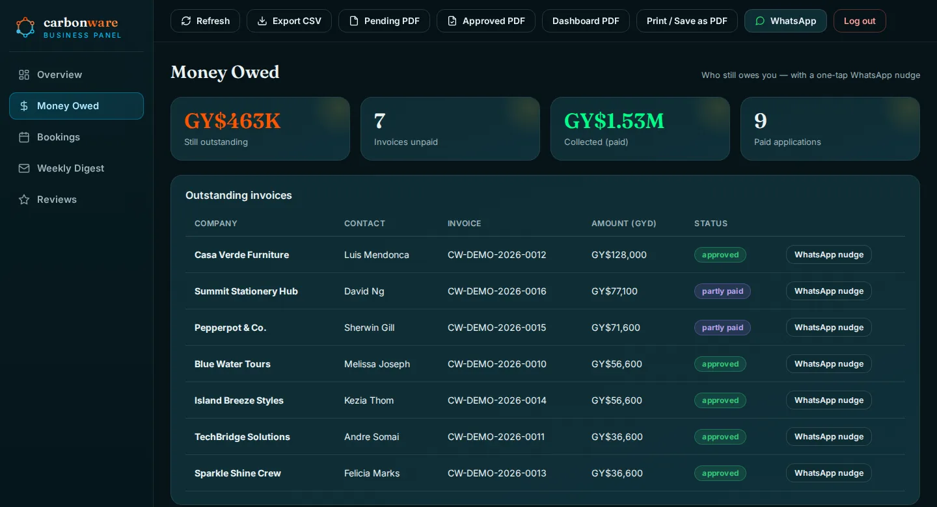Go to Bookings in the sidebar

[x=77, y=137]
